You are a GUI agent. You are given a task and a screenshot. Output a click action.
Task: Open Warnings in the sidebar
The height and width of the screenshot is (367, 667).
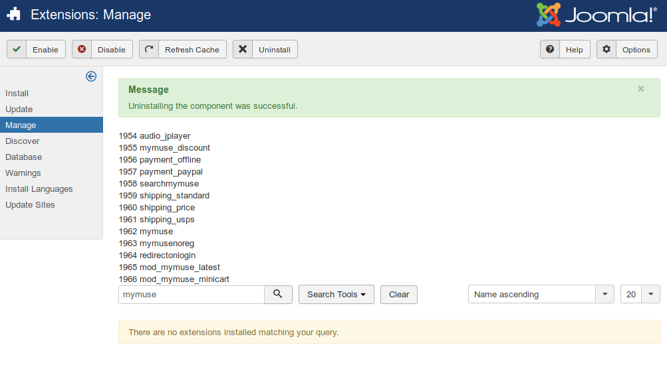point(23,173)
